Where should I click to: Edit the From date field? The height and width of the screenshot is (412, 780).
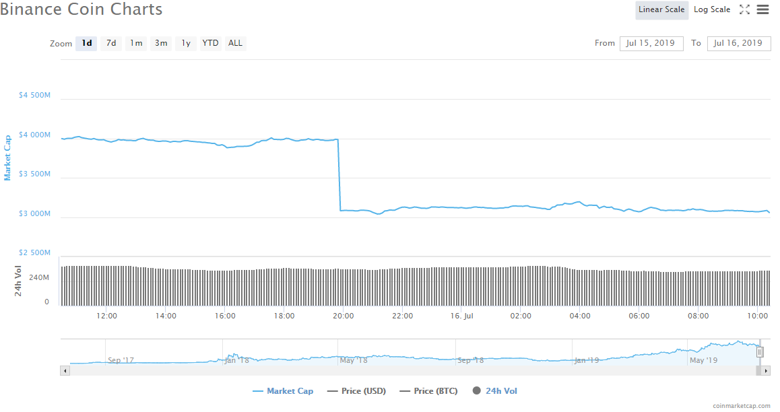coord(651,43)
